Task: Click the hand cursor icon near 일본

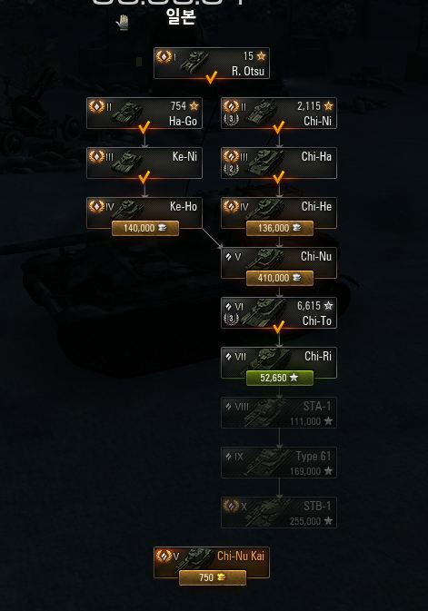Action: point(123,23)
